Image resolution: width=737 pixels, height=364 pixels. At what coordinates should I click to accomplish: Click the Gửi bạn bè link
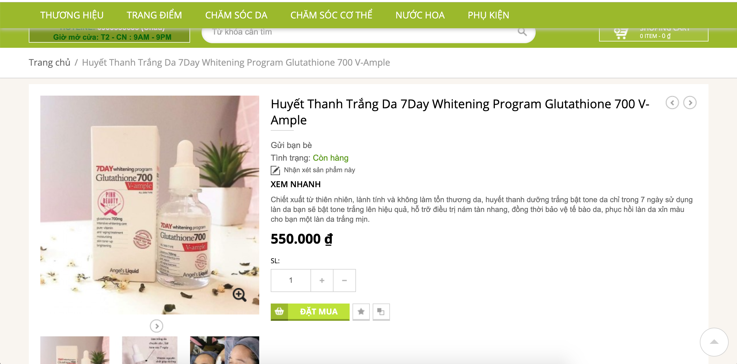(x=291, y=145)
